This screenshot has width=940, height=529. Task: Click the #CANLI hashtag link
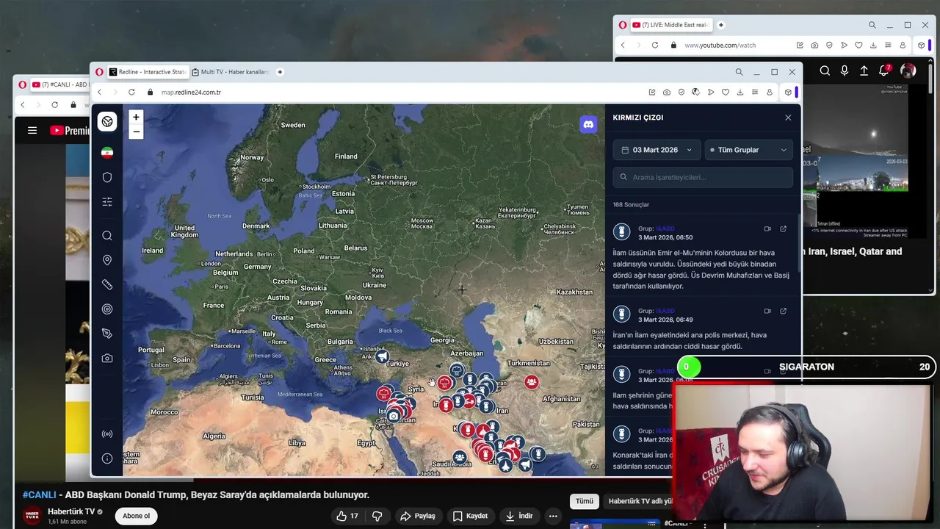39,495
